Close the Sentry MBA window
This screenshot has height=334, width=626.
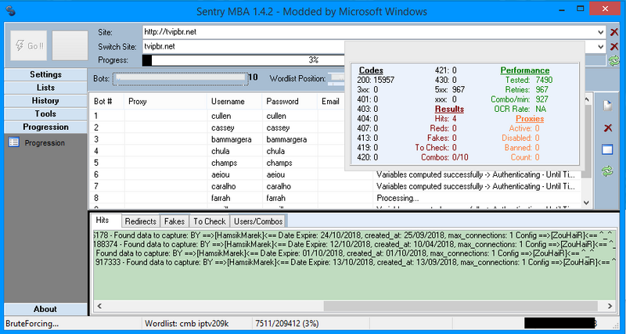click(606, 8)
